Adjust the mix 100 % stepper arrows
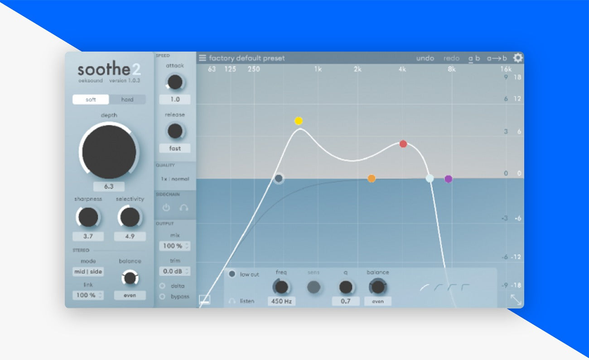This screenshot has width=589, height=360. point(187,246)
